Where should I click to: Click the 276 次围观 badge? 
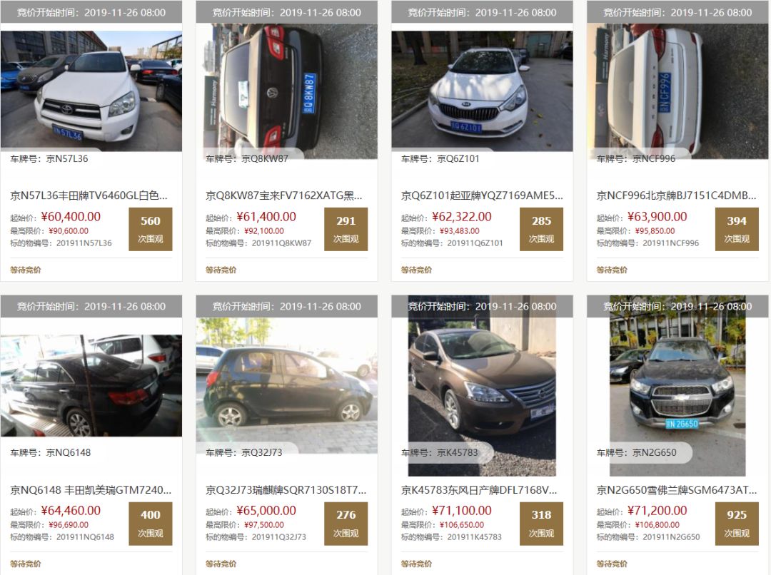pyautogui.click(x=346, y=524)
